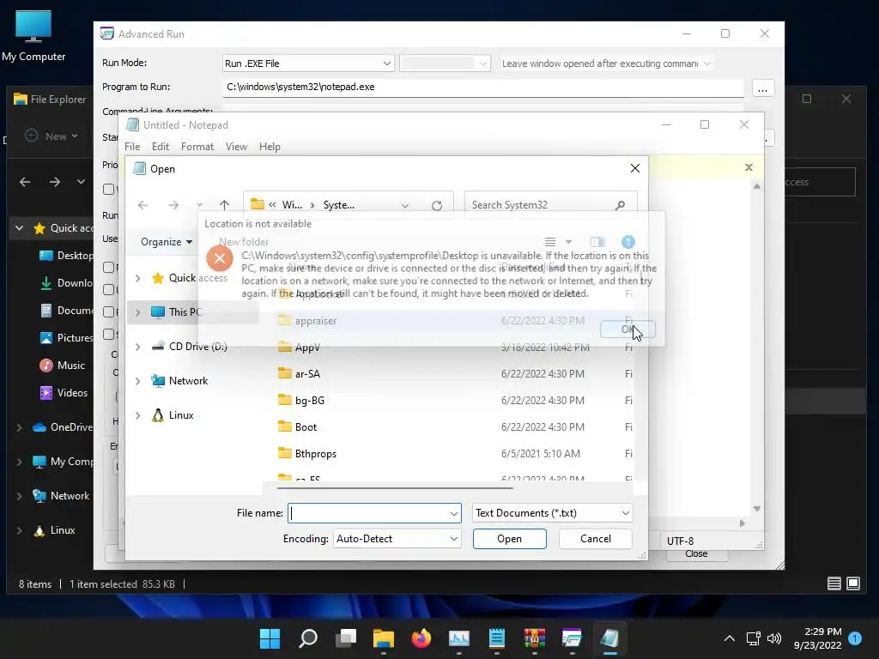Image resolution: width=879 pixels, height=659 pixels.
Task: Open File Explorer from the taskbar
Action: click(384, 638)
